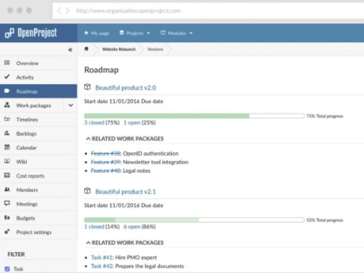
Task: Click the Members people icon
Action: click(7, 190)
